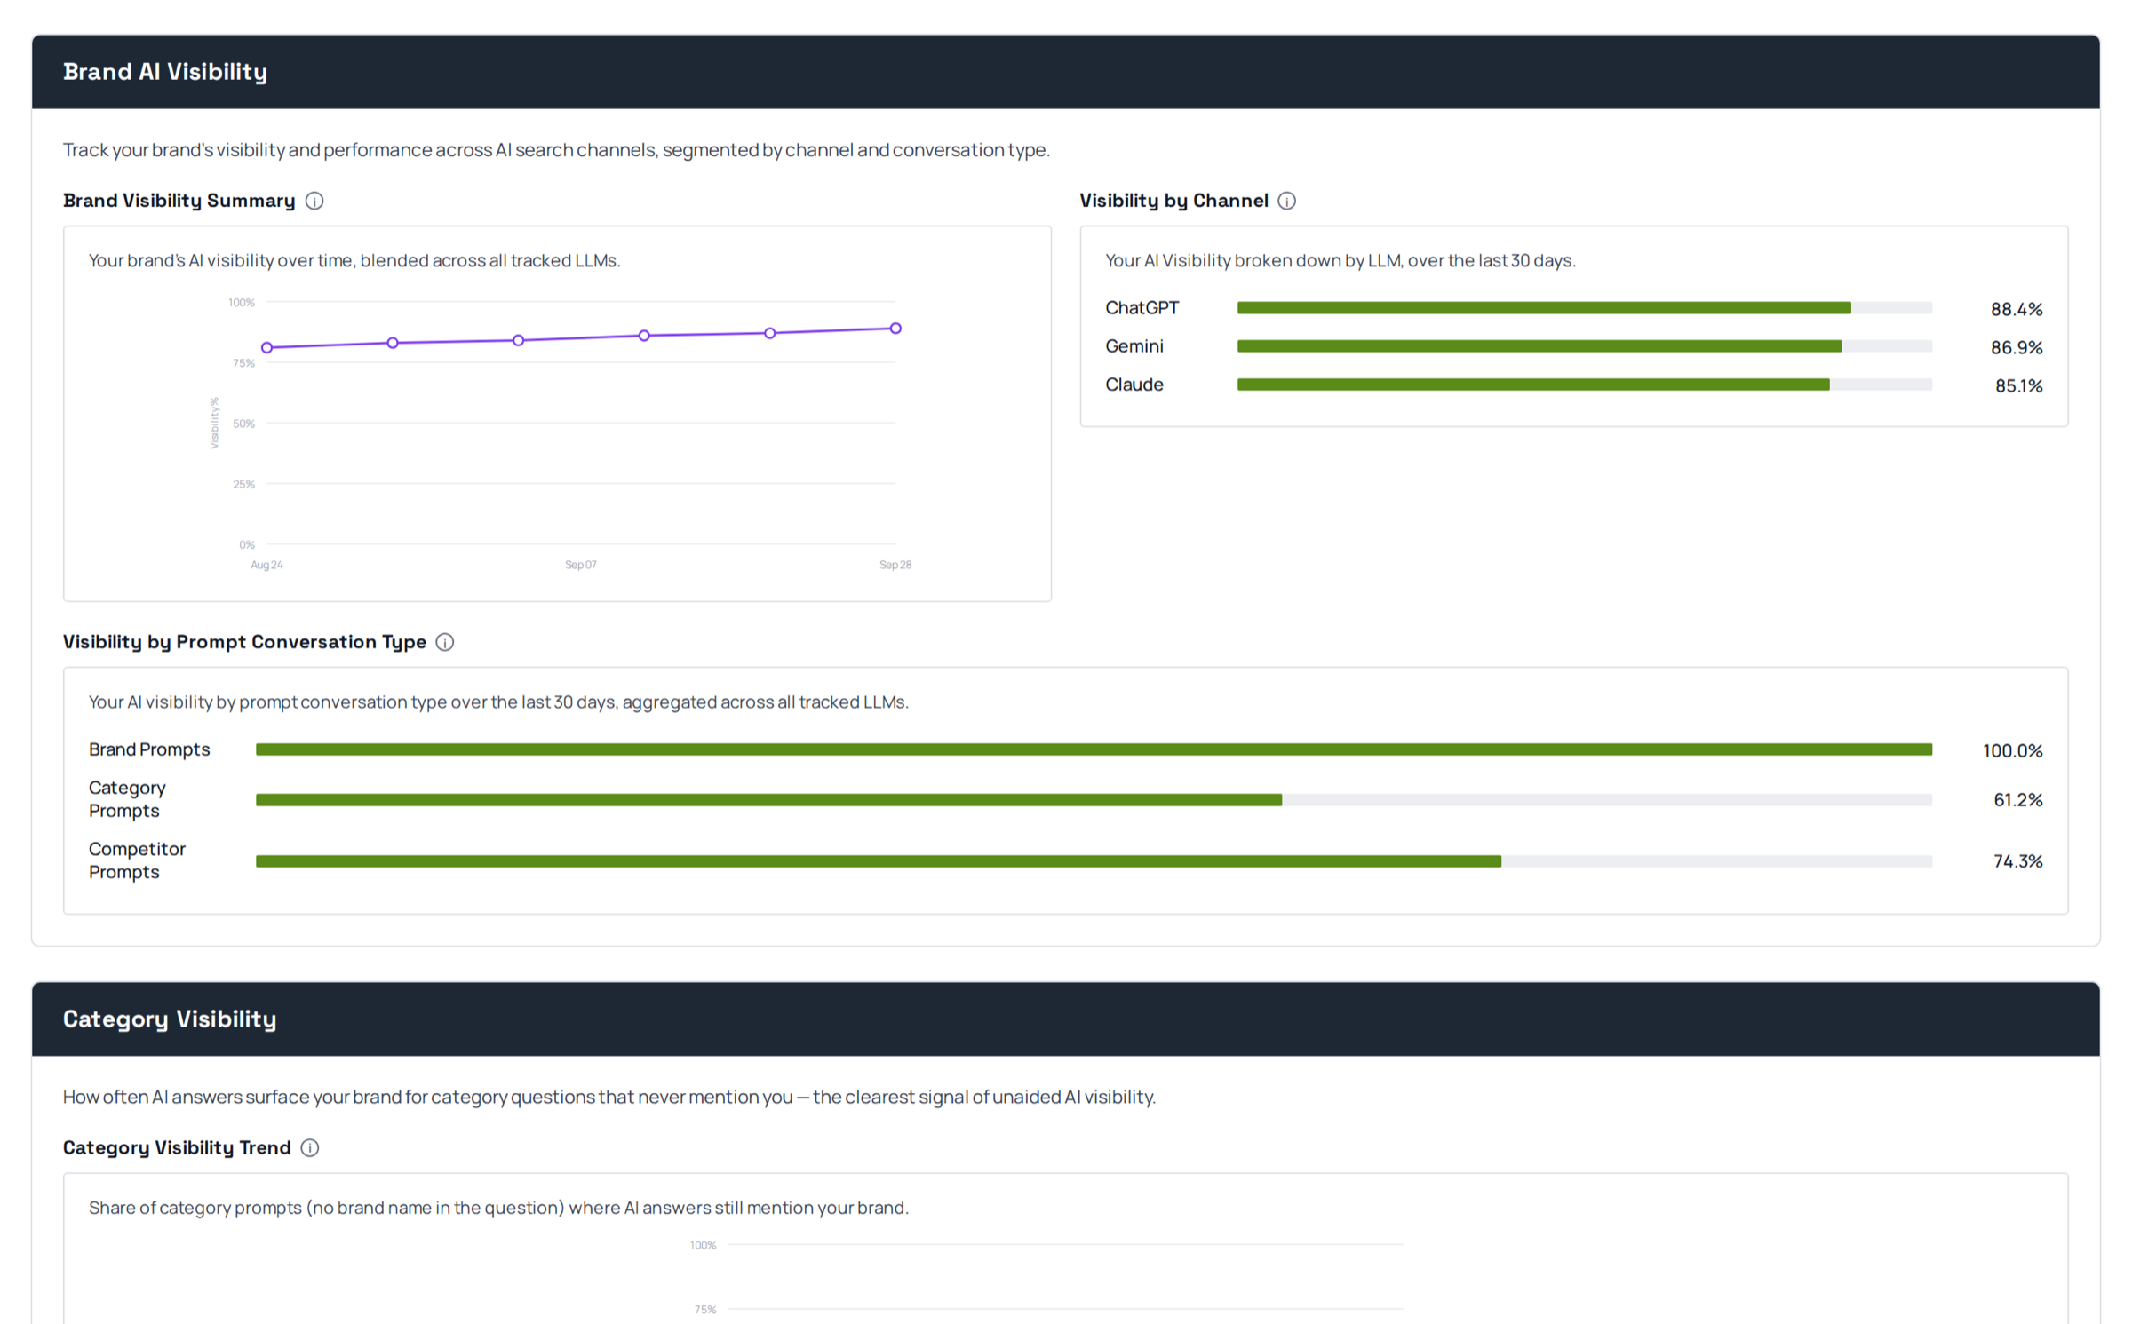This screenshot has height=1324, width=2132.
Task: Click the Visibility by Channel heading
Action: (x=1173, y=201)
